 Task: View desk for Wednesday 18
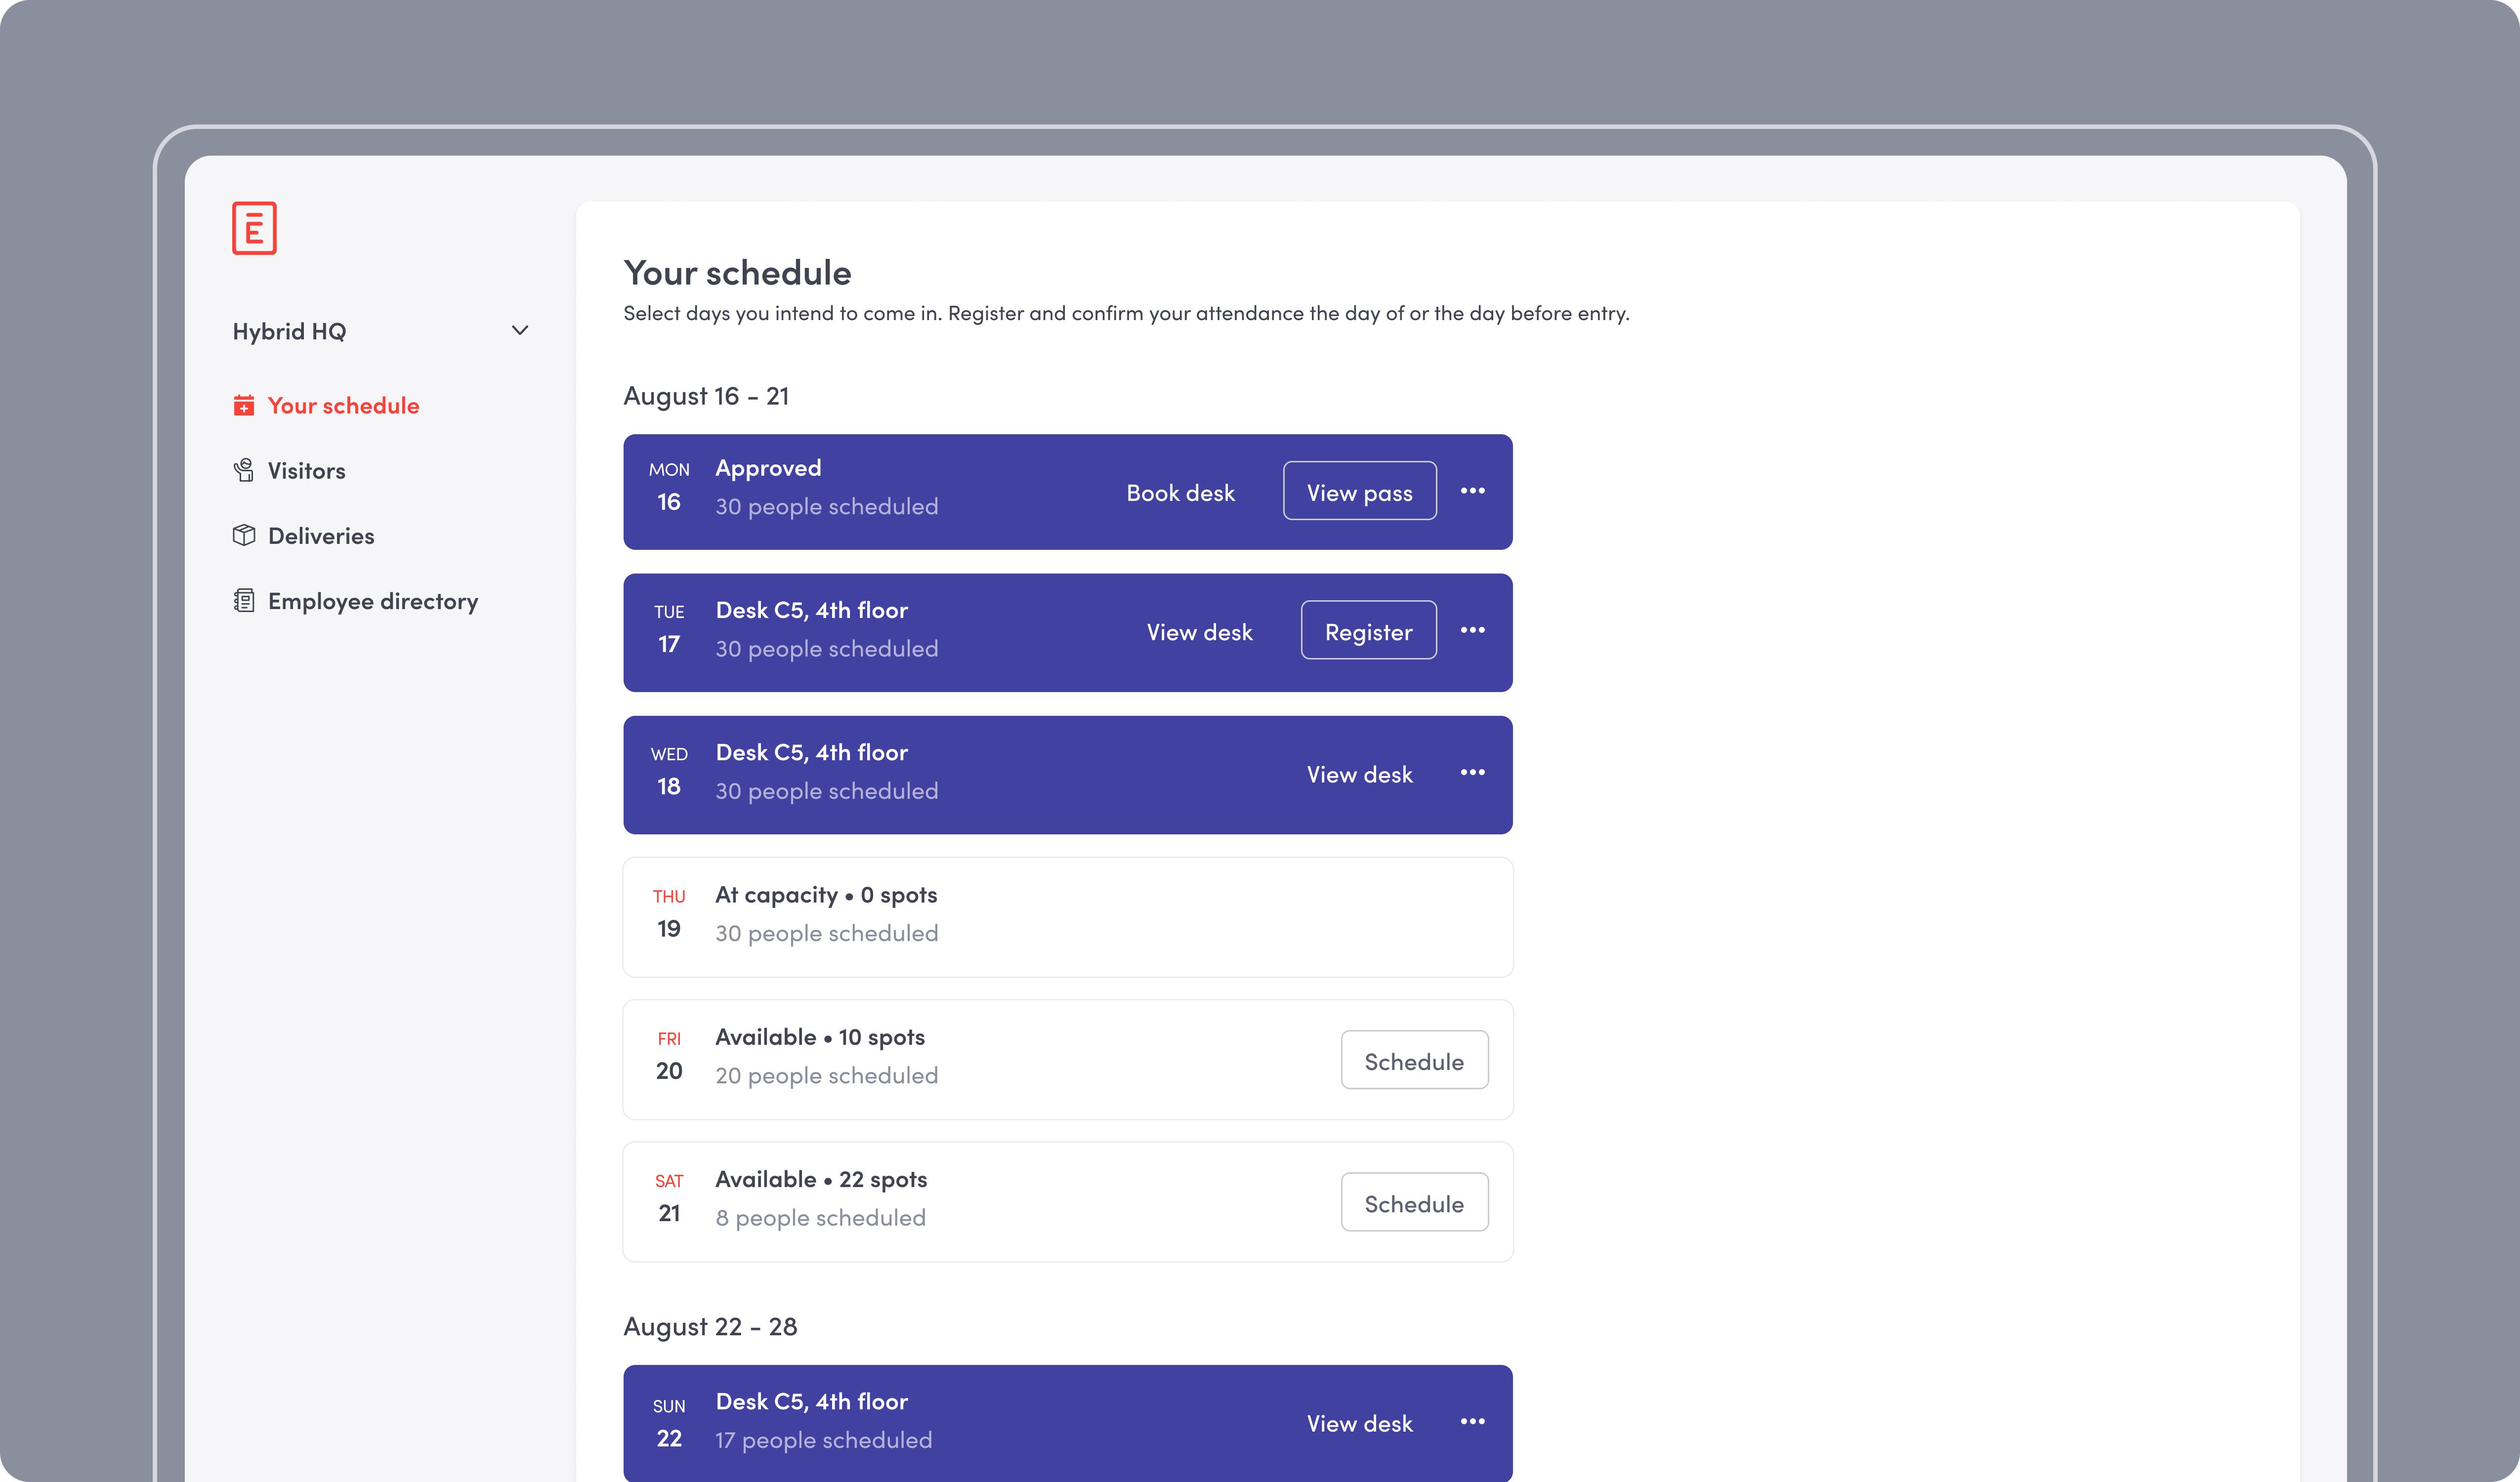click(x=1359, y=773)
